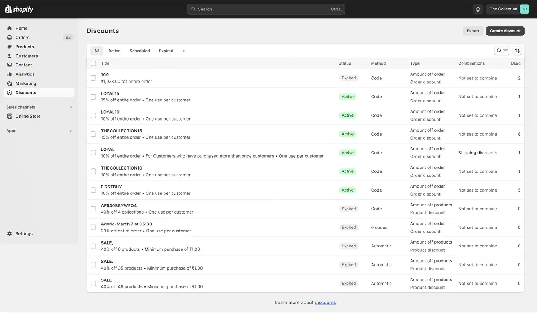Check the LOYAL15 discount row
The width and height of the screenshot is (537, 333).
(x=93, y=96)
